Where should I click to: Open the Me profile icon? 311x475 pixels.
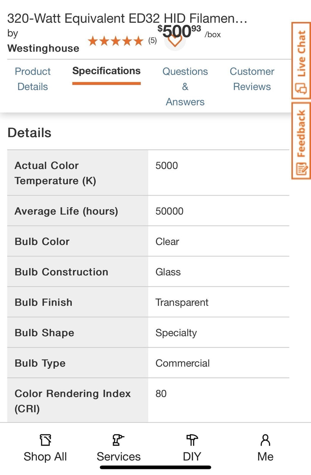point(265,440)
